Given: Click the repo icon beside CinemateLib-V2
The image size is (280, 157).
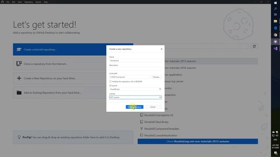Looking at the screenshot, I should point(142,115).
